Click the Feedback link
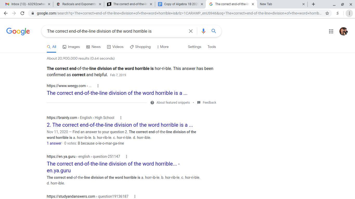 coord(209,103)
